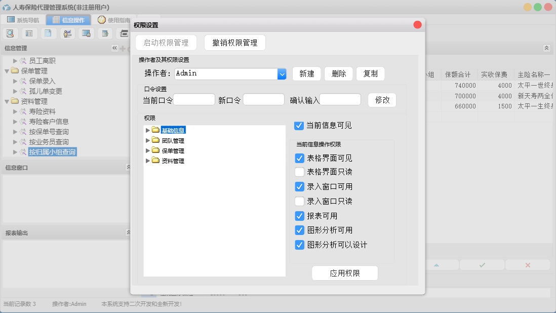Uncheck the 表格界面可见 checkbox
Screen dimensions: 556x313
pyautogui.click(x=300, y=158)
